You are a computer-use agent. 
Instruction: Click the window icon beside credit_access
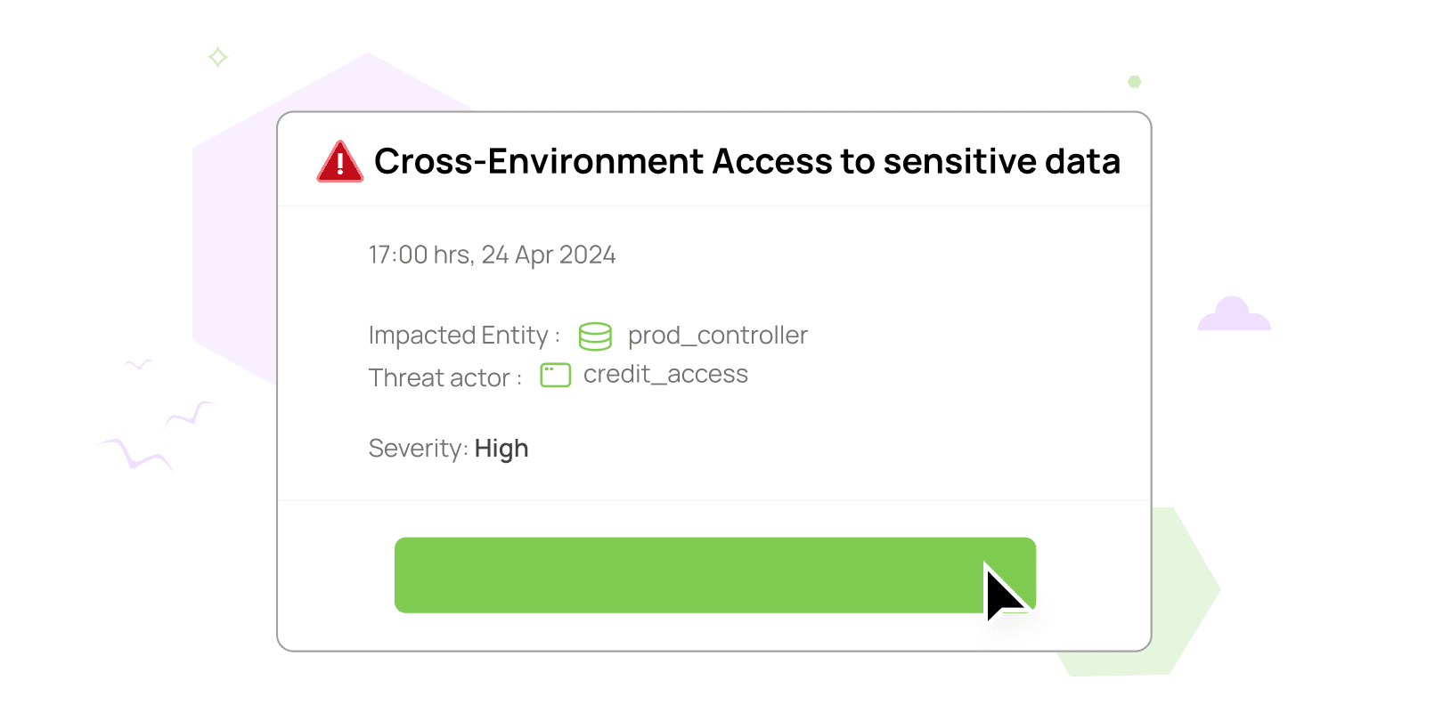(x=556, y=376)
